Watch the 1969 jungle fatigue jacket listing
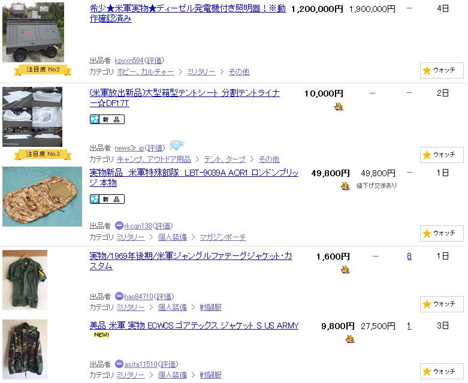The height and width of the screenshot is (383, 468). coord(442,304)
